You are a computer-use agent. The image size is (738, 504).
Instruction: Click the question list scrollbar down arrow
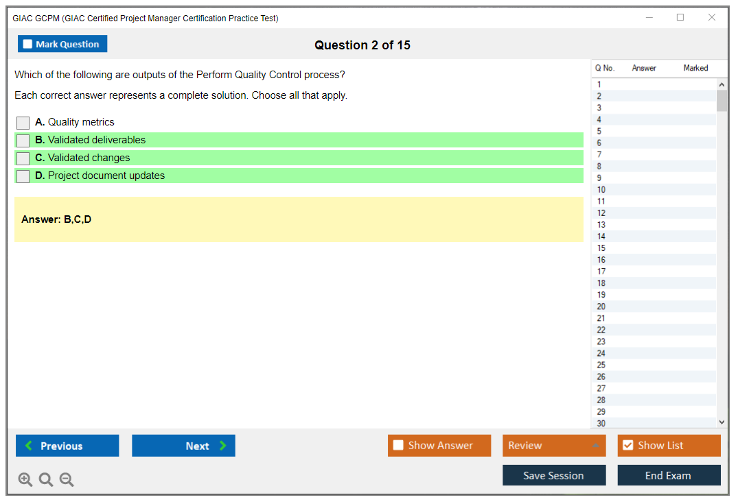point(722,422)
